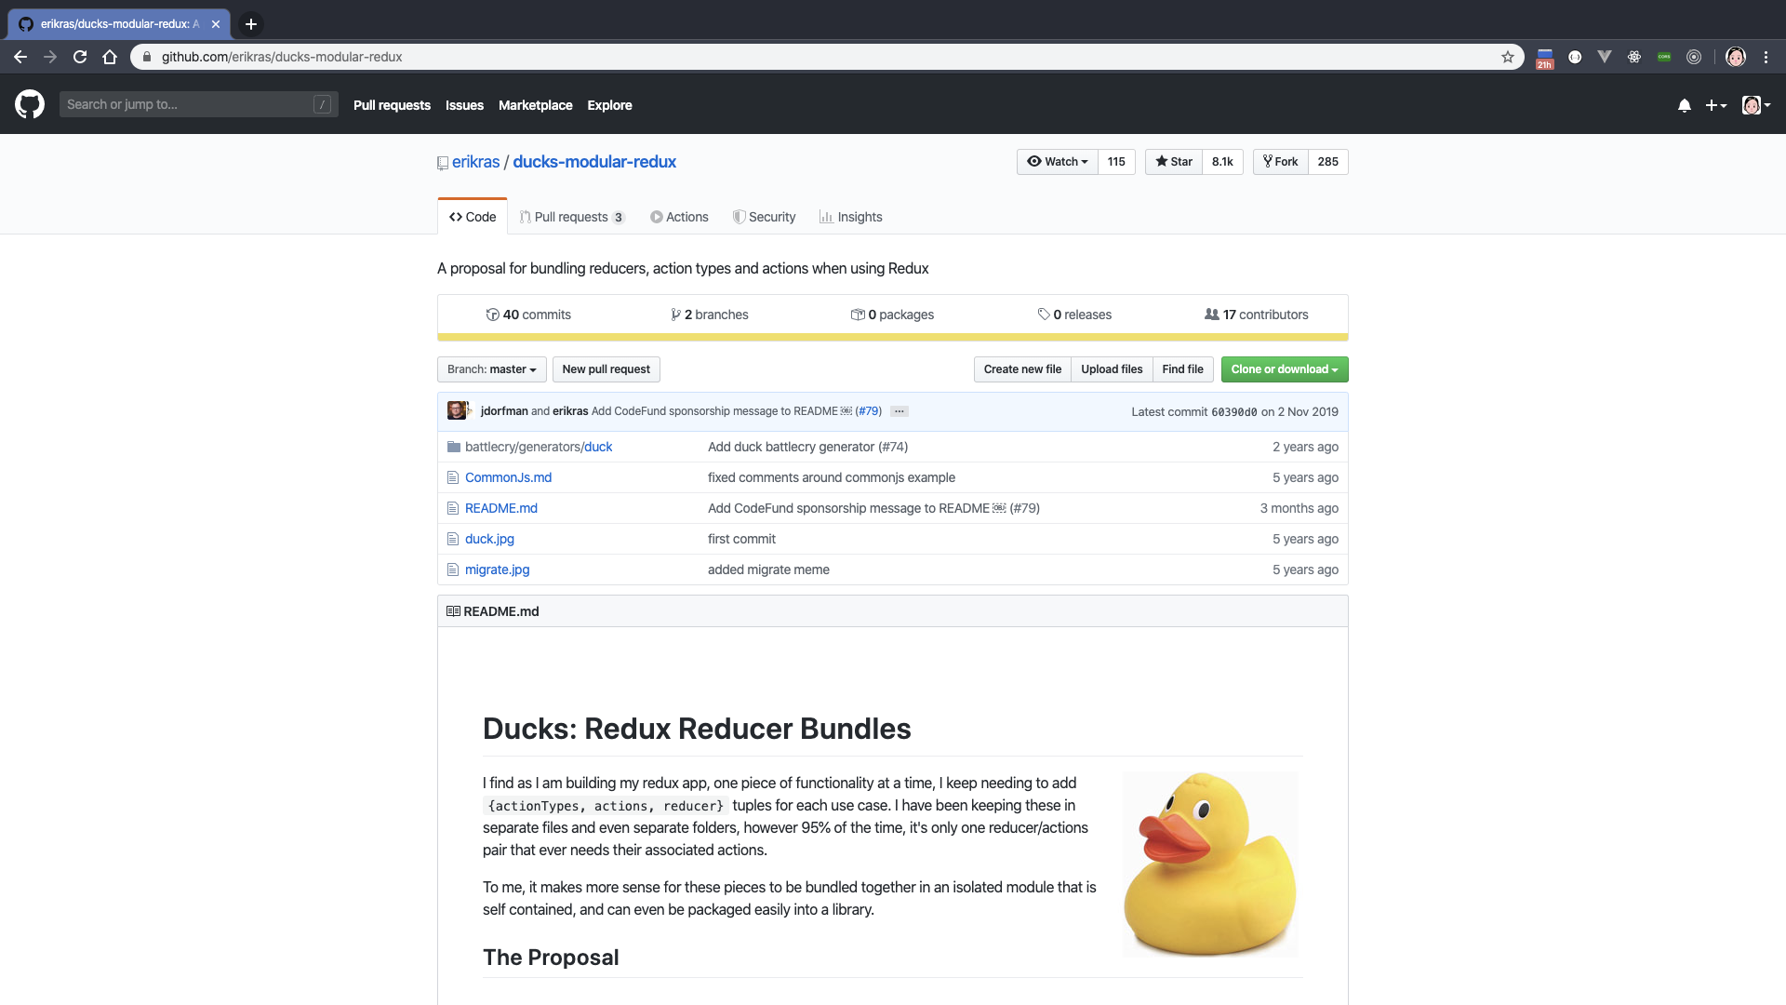The height and width of the screenshot is (1005, 1786).
Task: Open the notifications bell
Action: click(1684, 105)
